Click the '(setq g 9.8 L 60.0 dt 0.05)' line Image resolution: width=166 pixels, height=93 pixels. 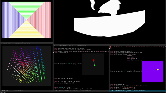(x=63, y=79)
